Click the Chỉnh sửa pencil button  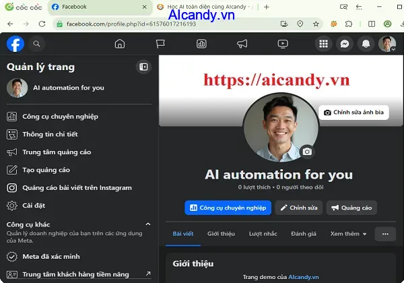[x=298, y=208]
